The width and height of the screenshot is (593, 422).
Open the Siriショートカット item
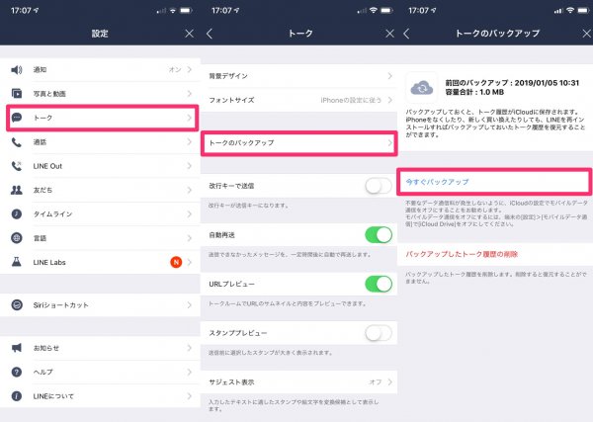click(x=100, y=304)
